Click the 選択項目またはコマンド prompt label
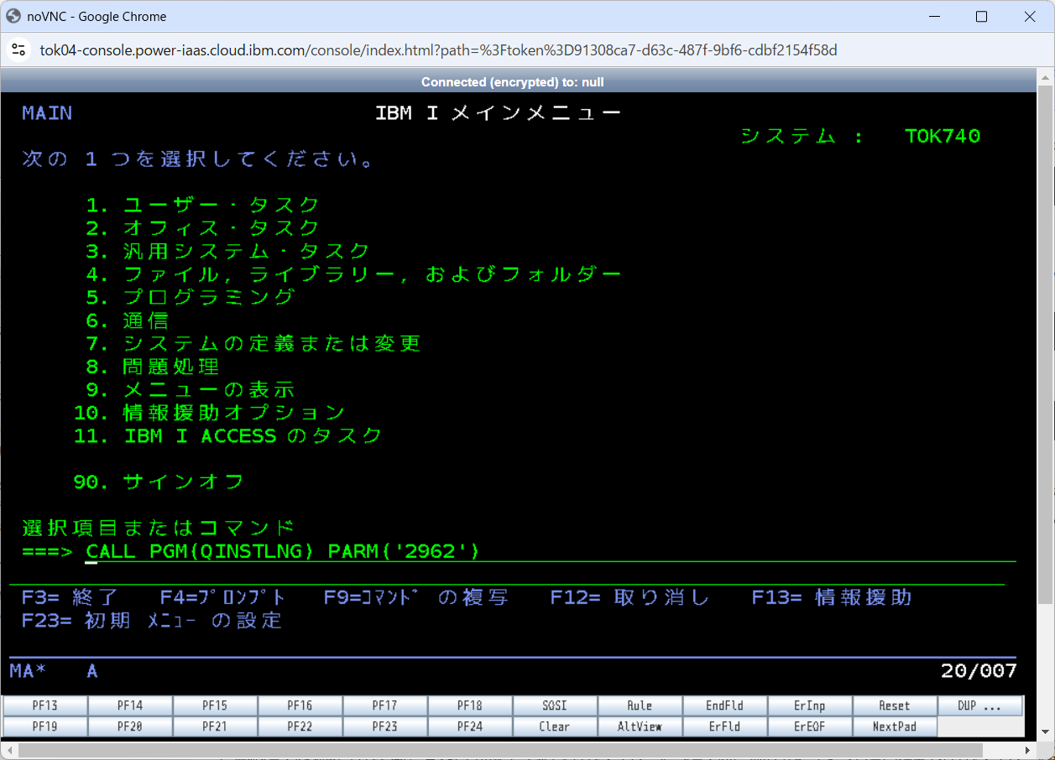The height and width of the screenshot is (760, 1055). point(159,528)
